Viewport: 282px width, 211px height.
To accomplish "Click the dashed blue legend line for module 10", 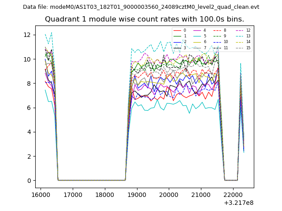I will pyautogui.click(x=218, y=42).
